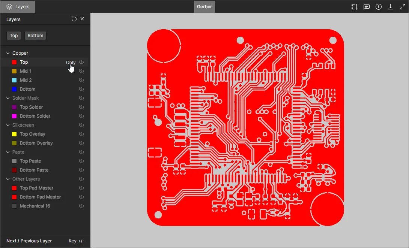The width and height of the screenshot is (409, 248).
Task: Show the Top Overlay layer
Action: coord(81,134)
